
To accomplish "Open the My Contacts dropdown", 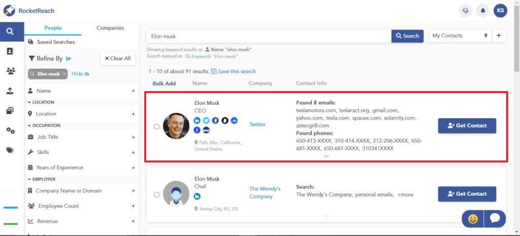I will click(459, 35).
